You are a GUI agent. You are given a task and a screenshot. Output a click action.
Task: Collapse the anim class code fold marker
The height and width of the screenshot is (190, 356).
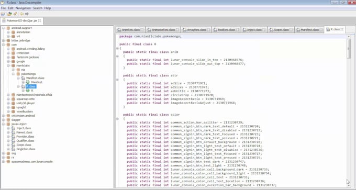point(117,56)
